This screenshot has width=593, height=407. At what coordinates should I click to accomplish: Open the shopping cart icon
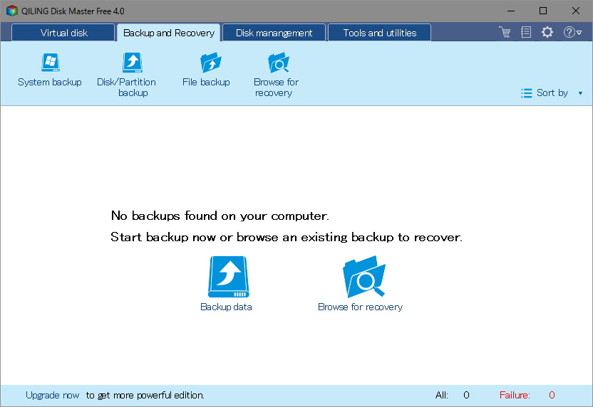[x=505, y=32]
